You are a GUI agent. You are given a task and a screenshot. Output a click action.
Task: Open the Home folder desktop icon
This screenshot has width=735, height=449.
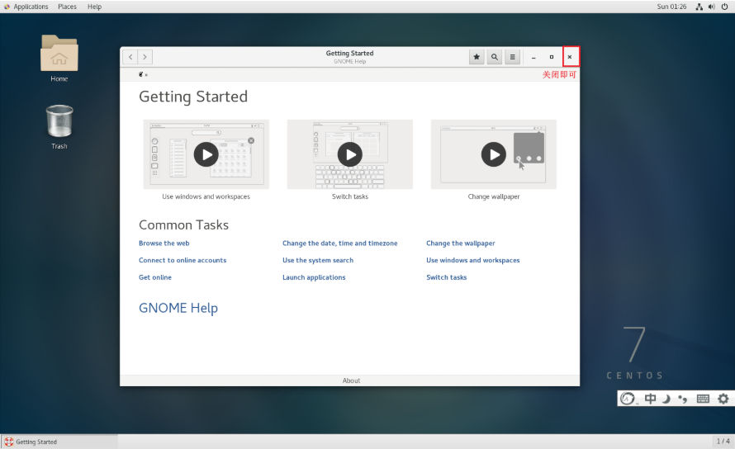59,58
